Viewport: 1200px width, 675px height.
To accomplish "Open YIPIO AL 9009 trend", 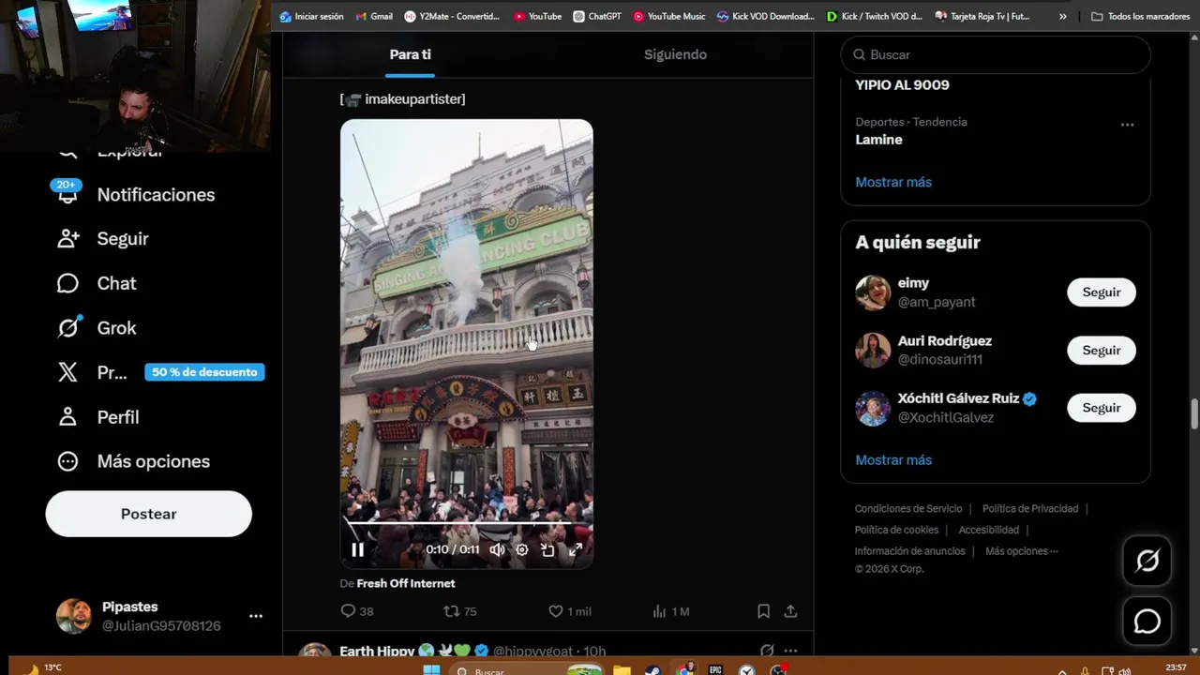I will (902, 84).
